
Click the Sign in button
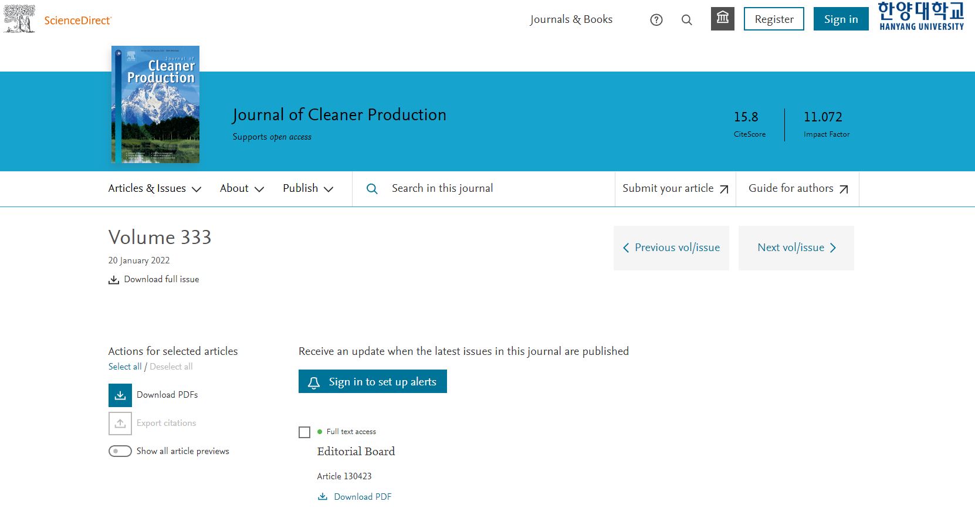coord(841,19)
